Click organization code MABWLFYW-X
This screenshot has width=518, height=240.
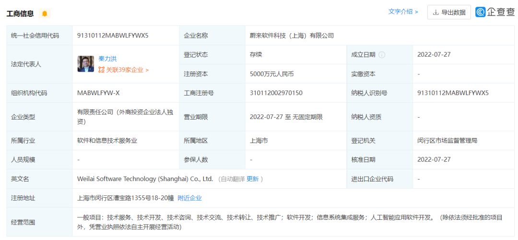click(x=98, y=93)
